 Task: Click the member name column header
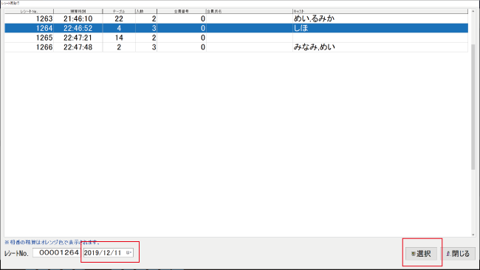(249, 11)
